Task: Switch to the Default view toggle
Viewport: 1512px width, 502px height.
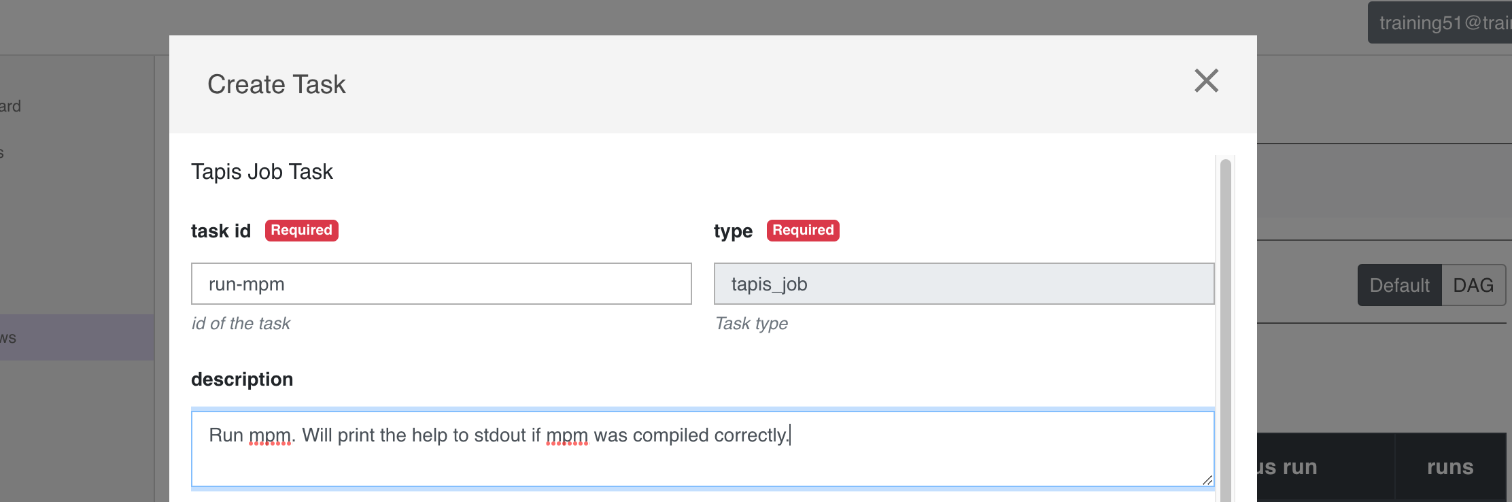Action: (1399, 285)
